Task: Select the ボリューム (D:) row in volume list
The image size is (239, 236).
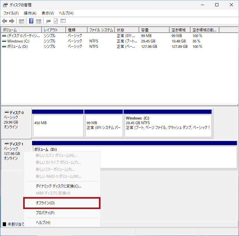Action: tap(18, 47)
